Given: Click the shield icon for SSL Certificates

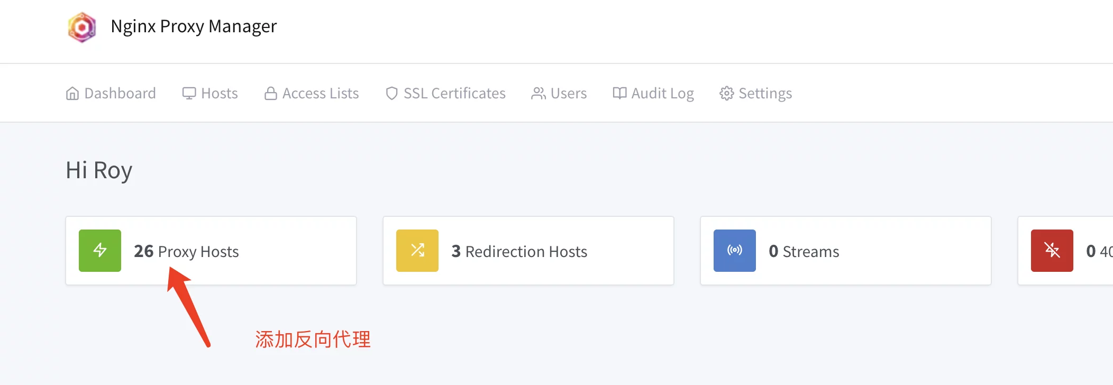Looking at the screenshot, I should [391, 94].
